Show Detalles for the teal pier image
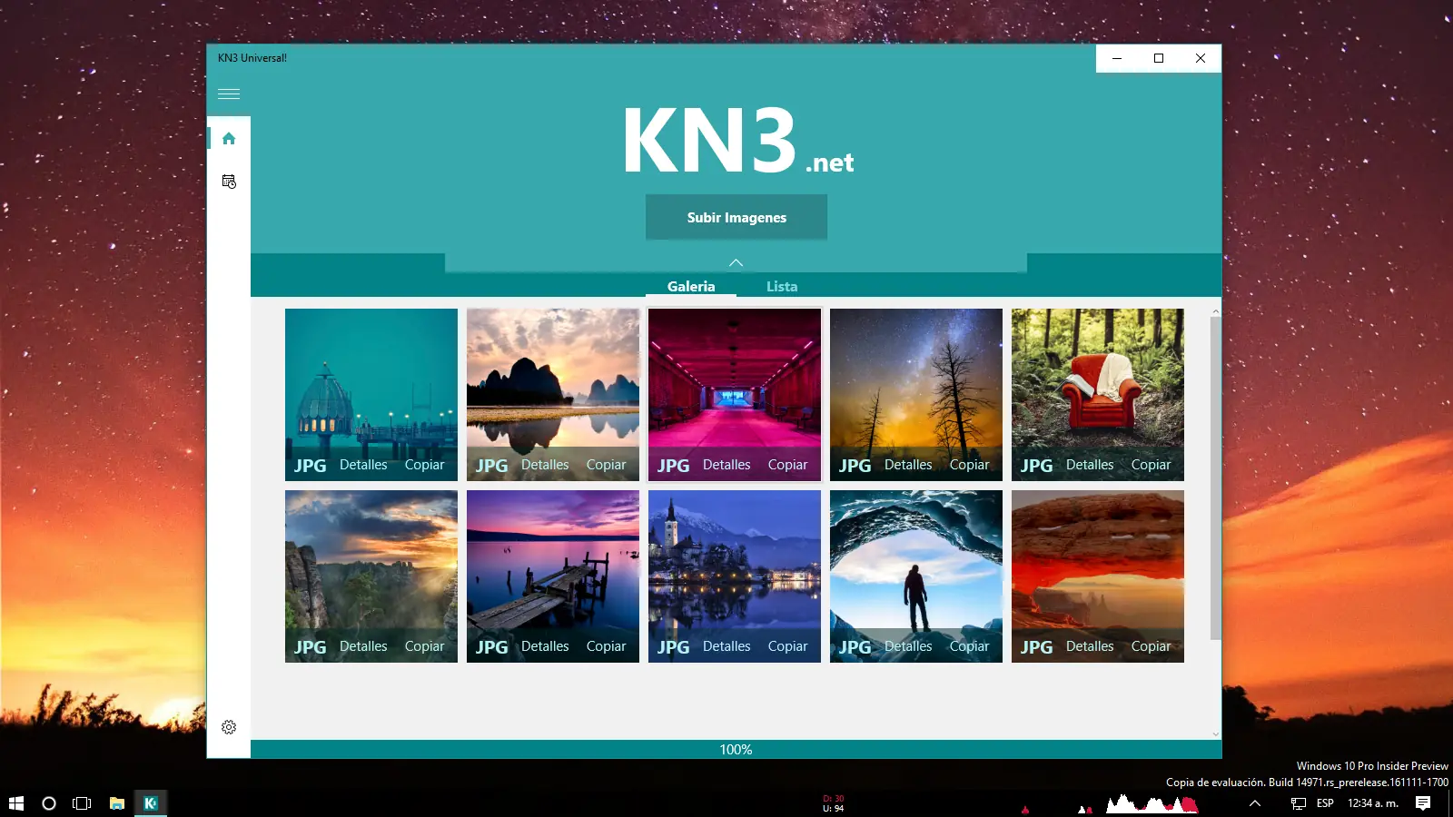This screenshot has width=1453, height=817. (x=363, y=465)
